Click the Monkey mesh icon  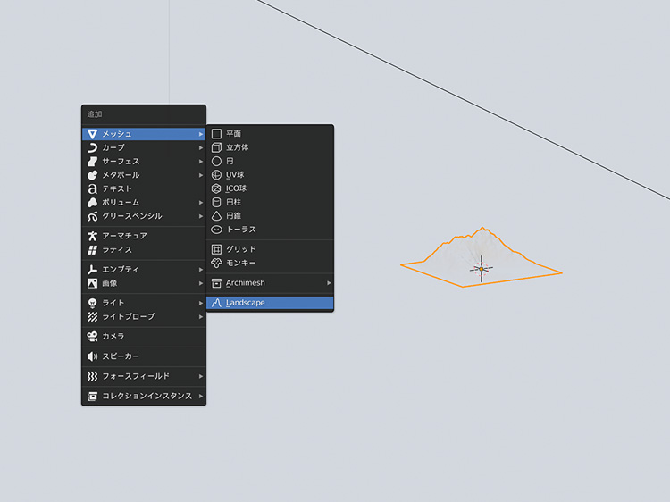(x=216, y=263)
